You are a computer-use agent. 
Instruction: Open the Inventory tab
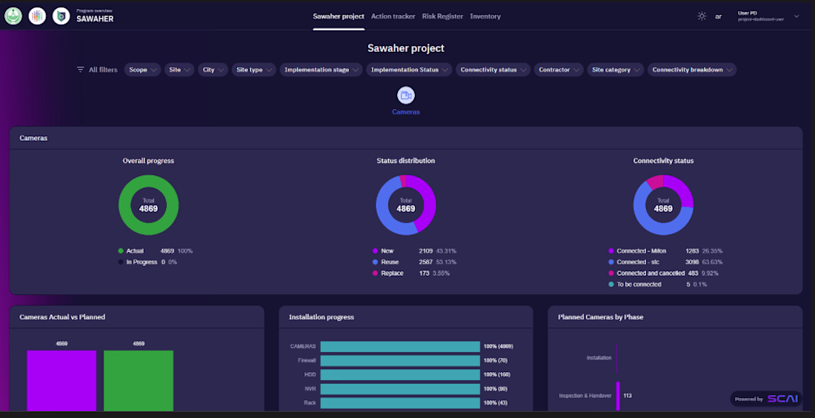(485, 16)
